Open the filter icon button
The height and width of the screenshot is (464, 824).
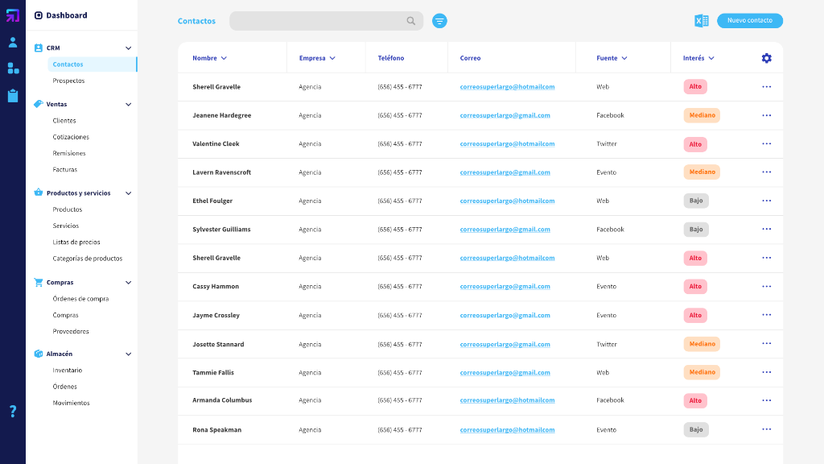439,21
